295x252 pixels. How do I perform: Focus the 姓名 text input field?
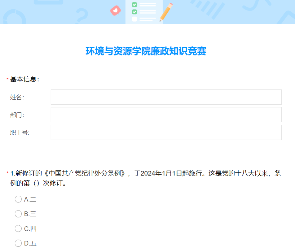(x=166, y=97)
